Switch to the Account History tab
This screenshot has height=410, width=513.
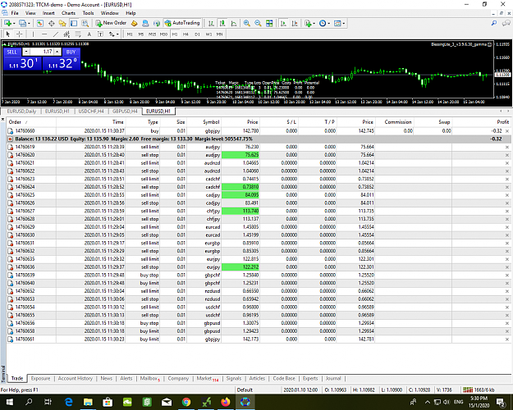click(76, 378)
